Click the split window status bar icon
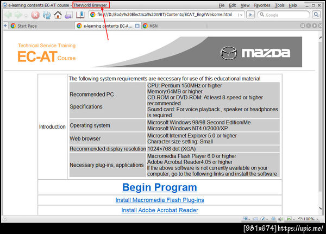Image resolution: width=326 pixels, height=234 pixels. (x=255, y=219)
